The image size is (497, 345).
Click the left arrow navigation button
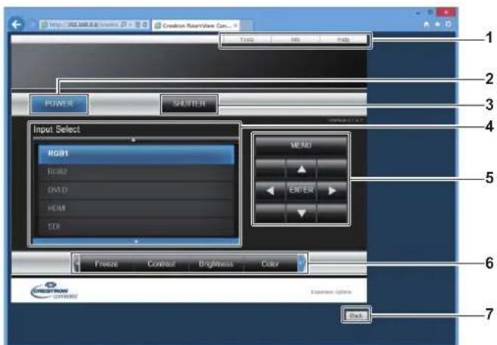270,191
